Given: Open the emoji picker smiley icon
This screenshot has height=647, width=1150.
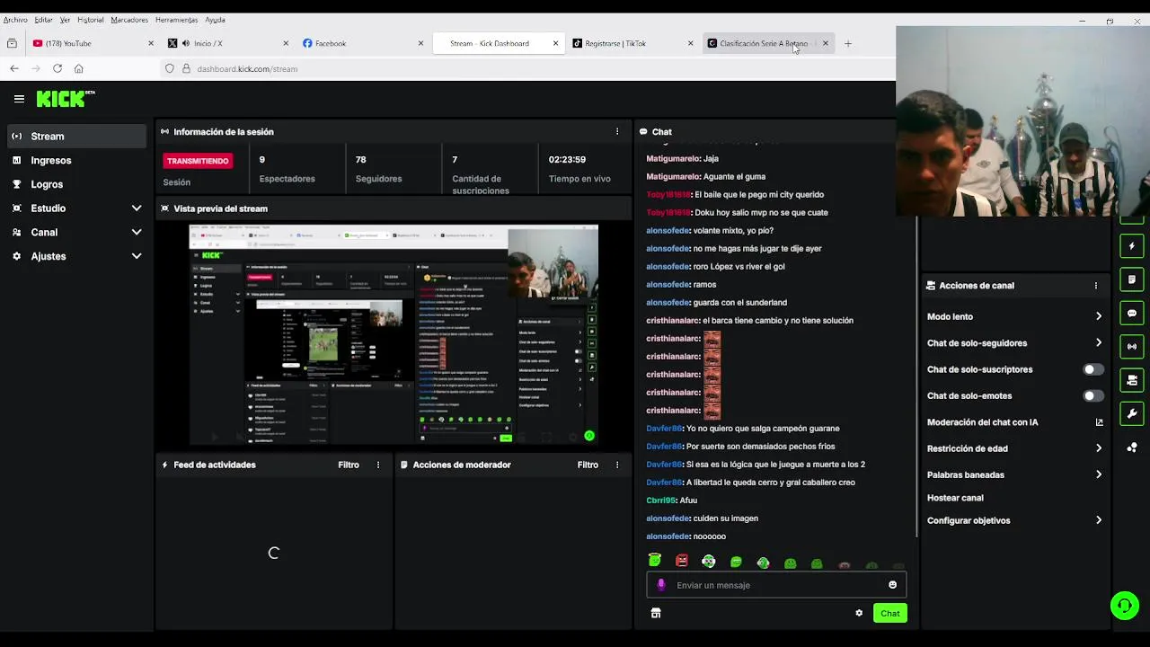Looking at the screenshot, I should tap(892, 585).
